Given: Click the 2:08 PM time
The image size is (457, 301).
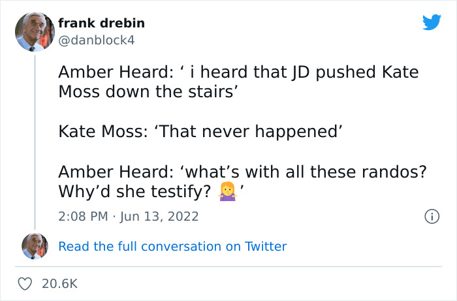Looking at the screenshot, I should click(x=84, y=216).
